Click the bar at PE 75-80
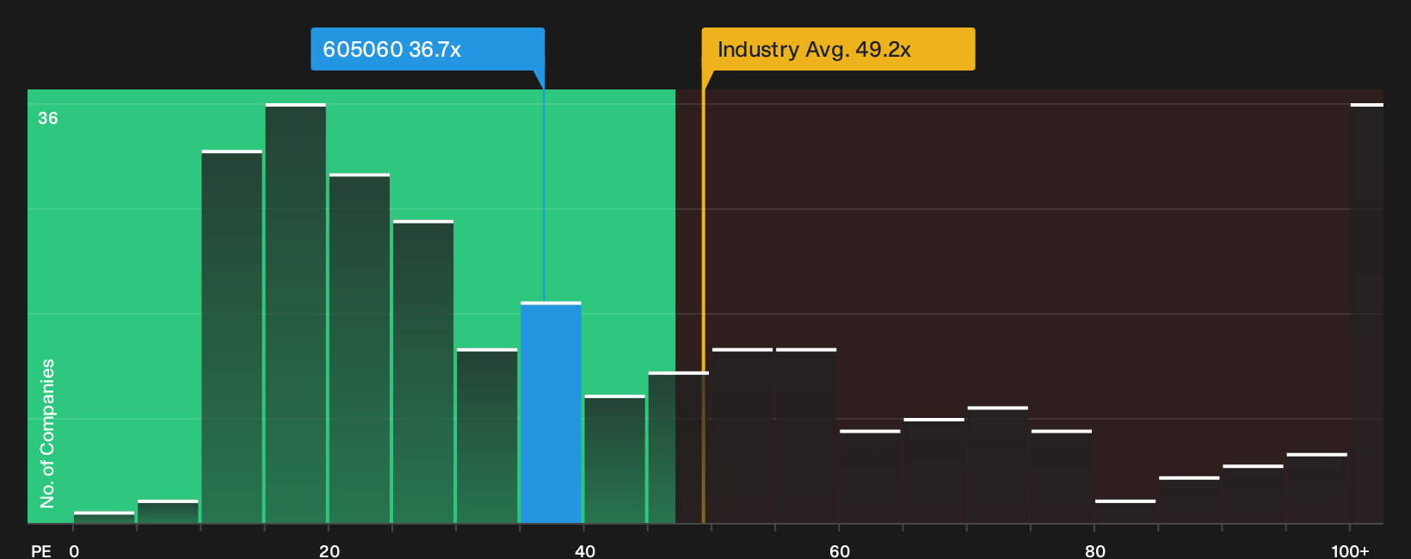The width and height of the screenshot is (1411, 559). (x=1061, y=476)
